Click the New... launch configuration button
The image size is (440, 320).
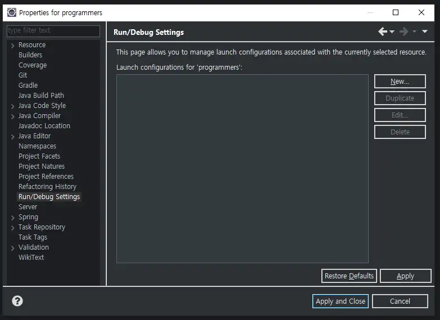tap(400, 81)
